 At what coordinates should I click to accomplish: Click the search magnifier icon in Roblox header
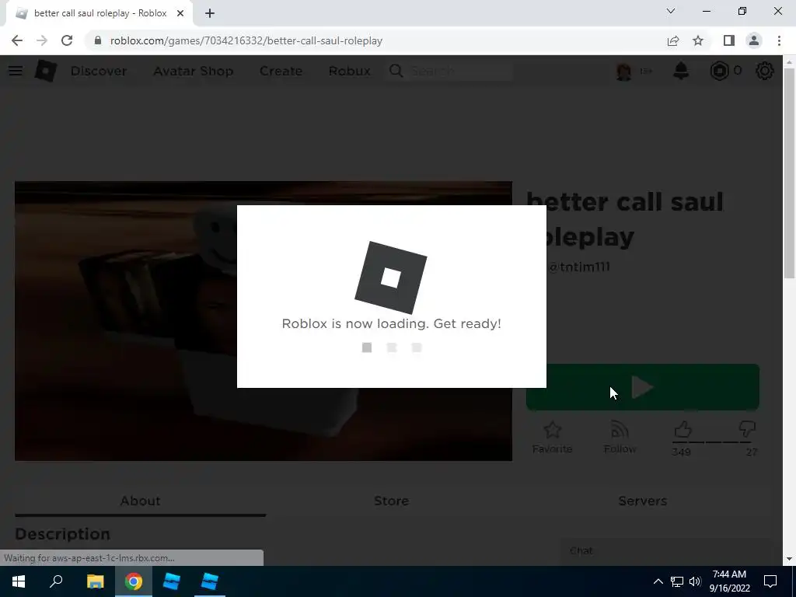click(x=396, y=71)
